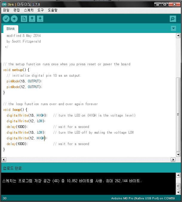Viewport: 182px width, 202px height.
Task: Open the 편집 menu
Action: point(17,10)
